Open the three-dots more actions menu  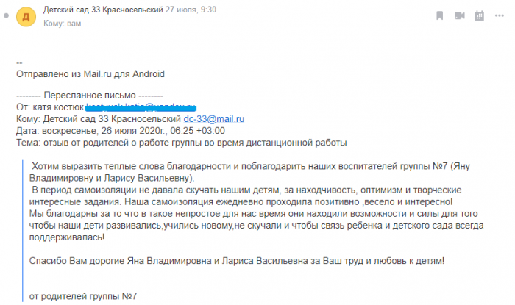[499, 15]
